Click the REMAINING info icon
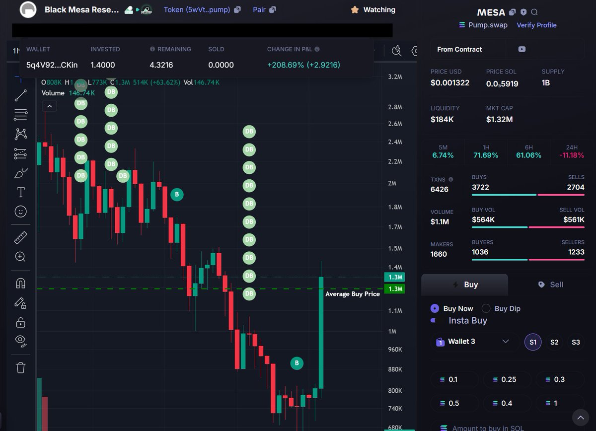The image size is (596, 431). point(152,49)
